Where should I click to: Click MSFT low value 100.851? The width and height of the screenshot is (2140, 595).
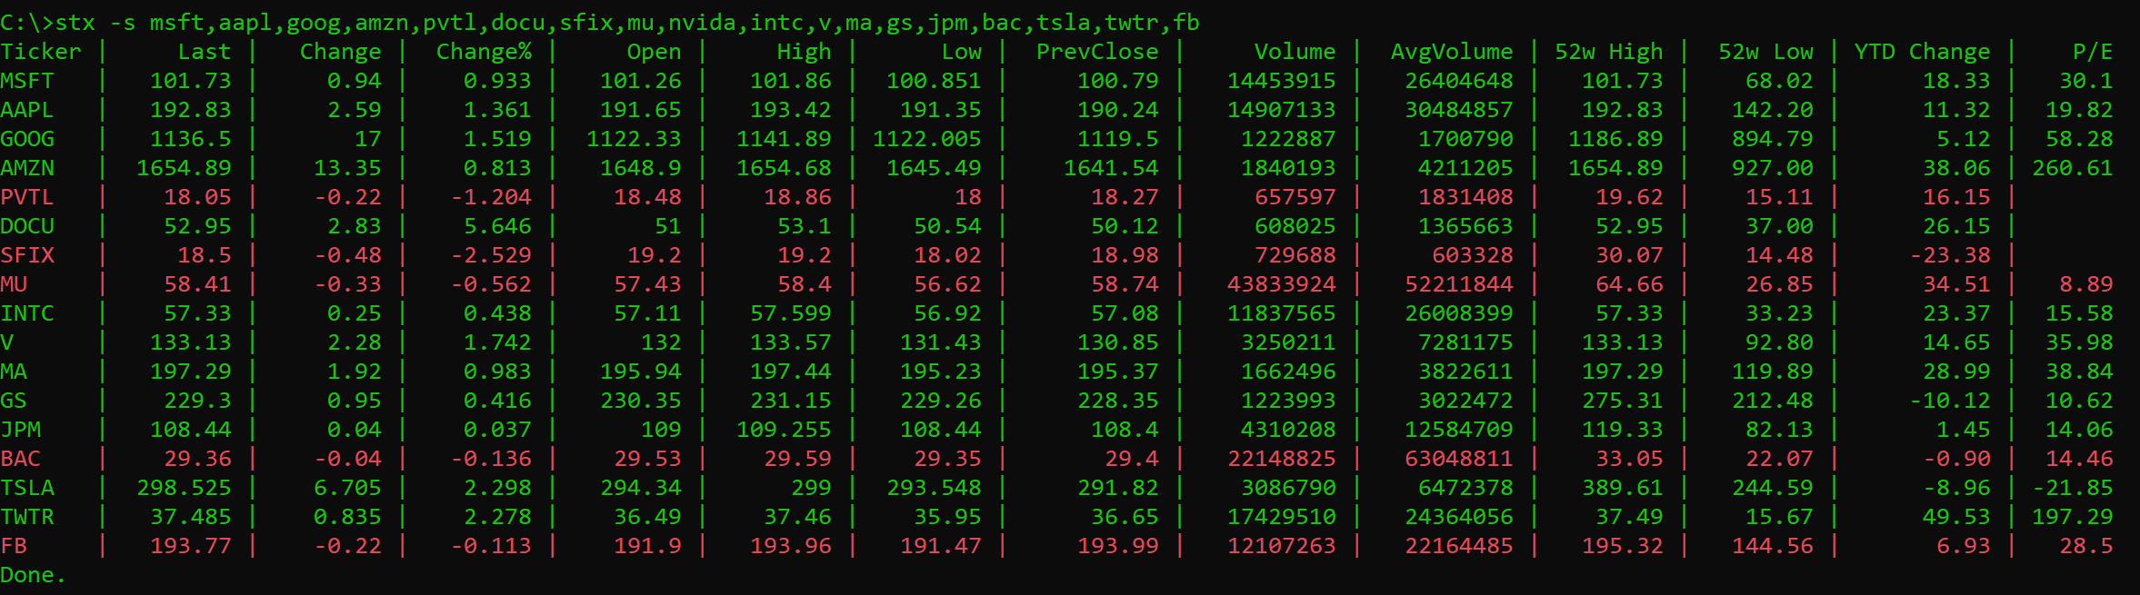pos(934,81)
